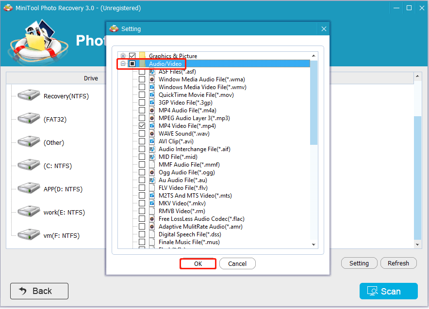The image size is (429, 309).
Task: Uncheck the MP4 Video File(*.mp4) checkbox
Action: [x=142, y=126]
